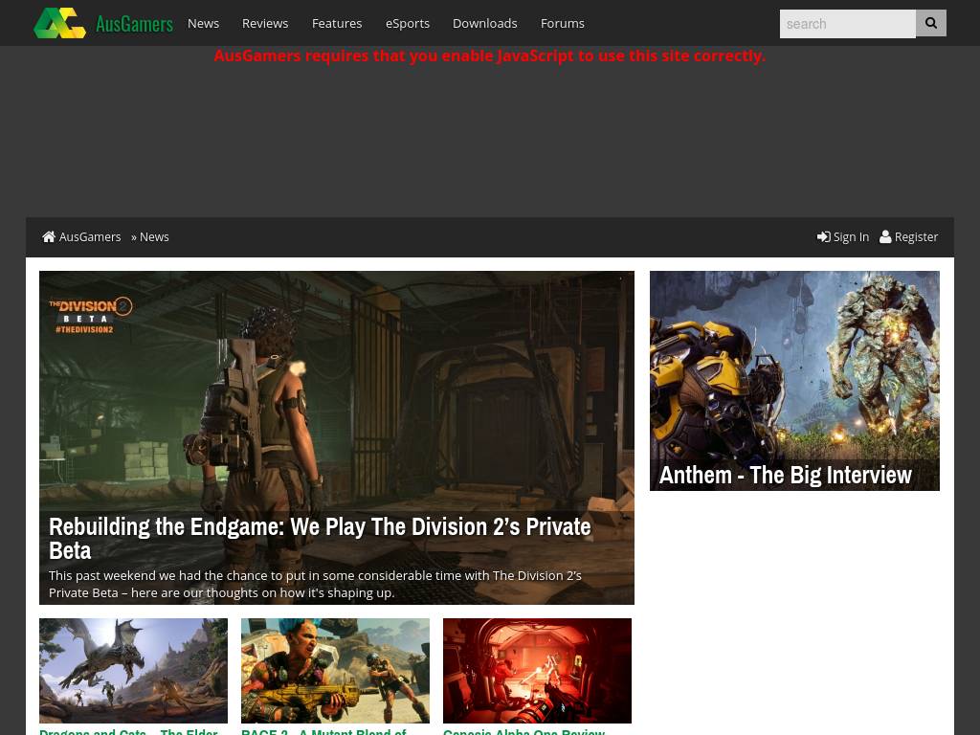980x735 pixels.
Task: Click the JavaScript required warning text
Action: tap(489, 56)
